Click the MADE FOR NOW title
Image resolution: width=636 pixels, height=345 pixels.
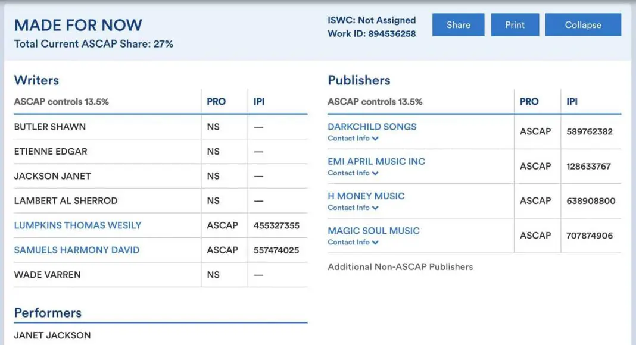point(78,25)
